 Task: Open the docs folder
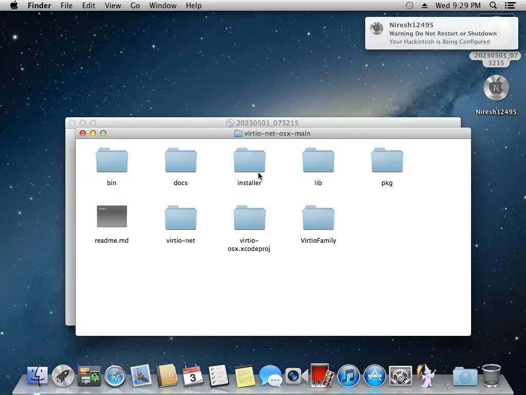(180, 160)
